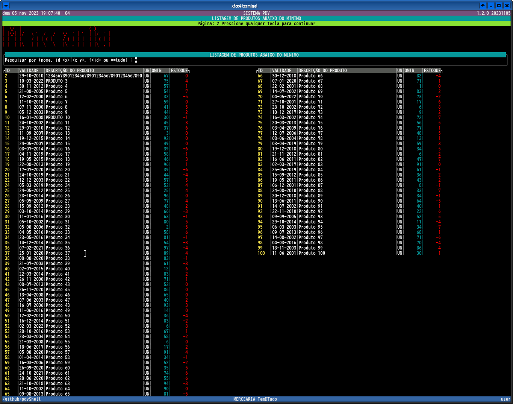Click the 'user' label in the status bar
The image size is (513, 404).
click(x=506, y=399)
